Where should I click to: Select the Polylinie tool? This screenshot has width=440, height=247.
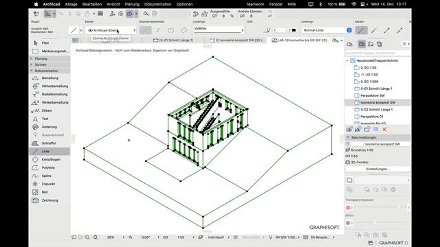pos(49,167)
